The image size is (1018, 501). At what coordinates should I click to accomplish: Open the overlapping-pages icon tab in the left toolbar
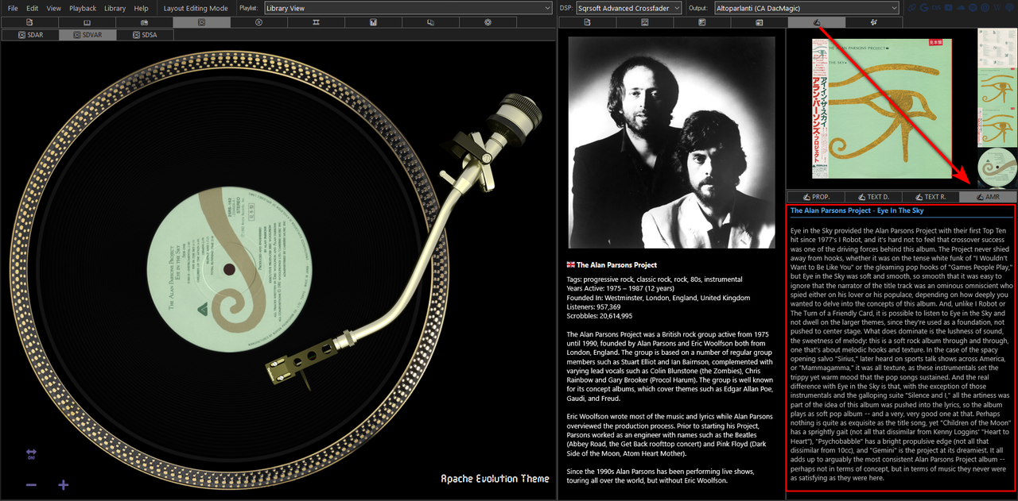coord(430,22)
